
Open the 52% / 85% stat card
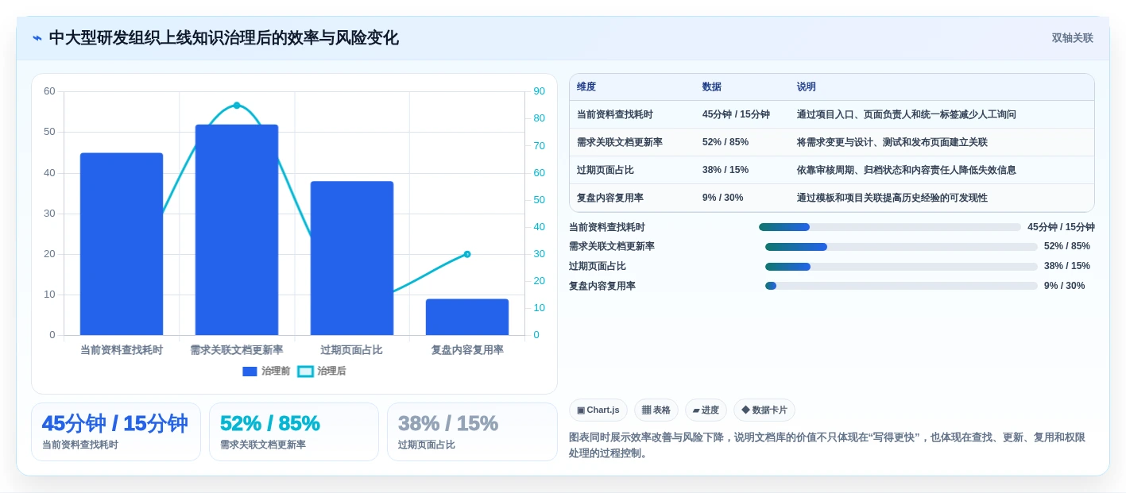tap(294, 432)
